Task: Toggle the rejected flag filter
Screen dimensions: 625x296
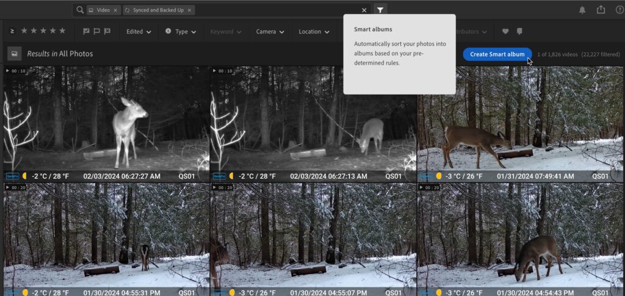Action: [x=107, y=32]
